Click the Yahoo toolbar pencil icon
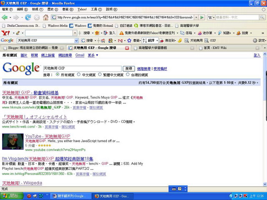This screenshot has height=200, width=267. point(18,33)
